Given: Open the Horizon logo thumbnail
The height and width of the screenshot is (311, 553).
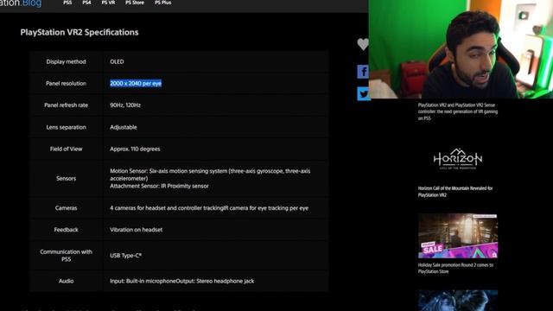Looking at the screenshot, I should (458, 159).
